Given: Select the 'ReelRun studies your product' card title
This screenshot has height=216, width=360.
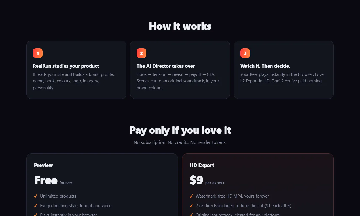Looking at the screenshot, I should pos(66,66).
